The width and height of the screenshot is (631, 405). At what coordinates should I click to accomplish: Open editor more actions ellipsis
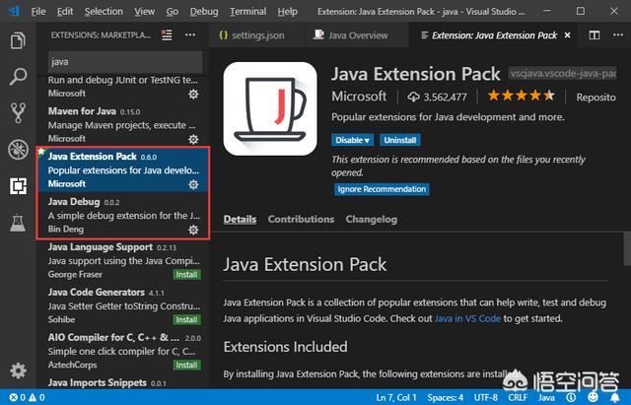pos(618,35)
